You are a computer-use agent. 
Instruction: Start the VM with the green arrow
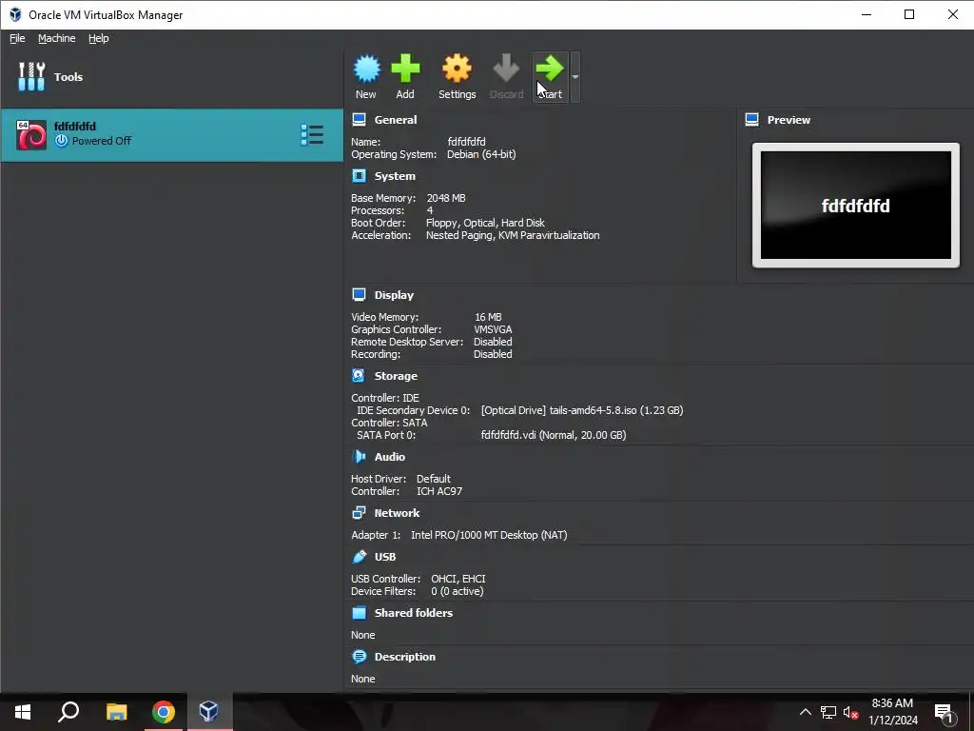tap(550, 69)
